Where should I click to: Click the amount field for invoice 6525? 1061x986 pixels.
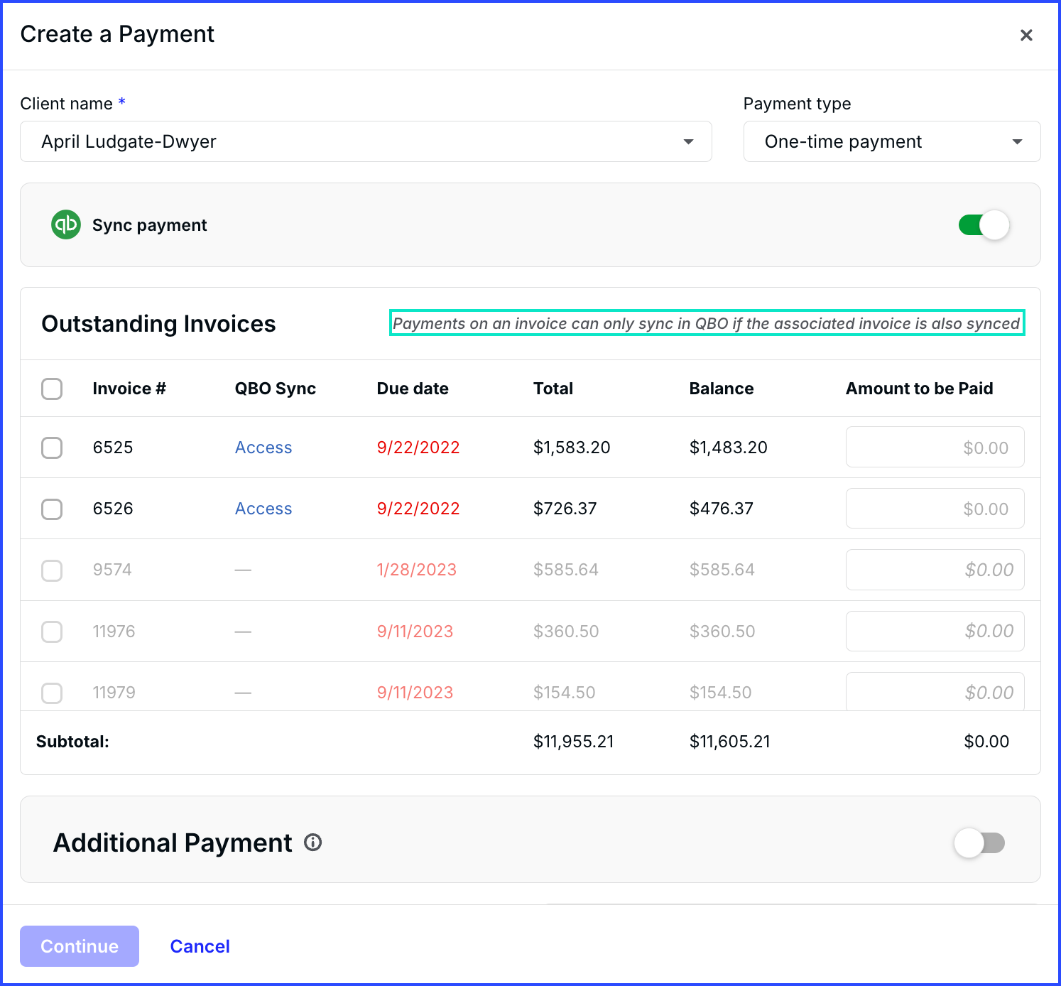coord(935,447)
